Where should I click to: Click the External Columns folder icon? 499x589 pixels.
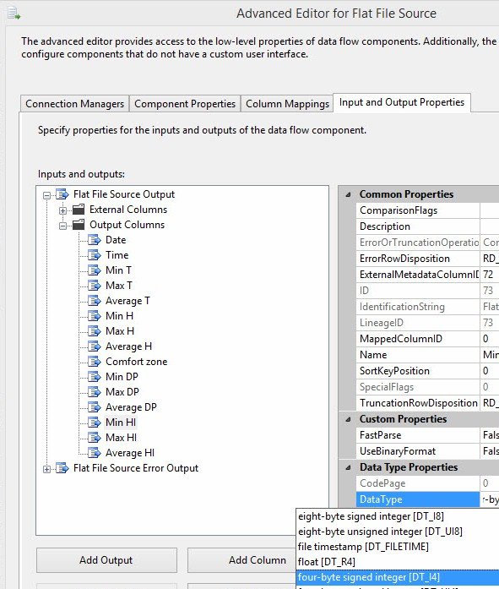pyautogui.click(x=79, y=210)
